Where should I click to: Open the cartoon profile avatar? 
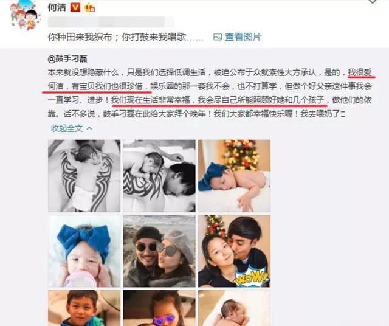[25, 15]
